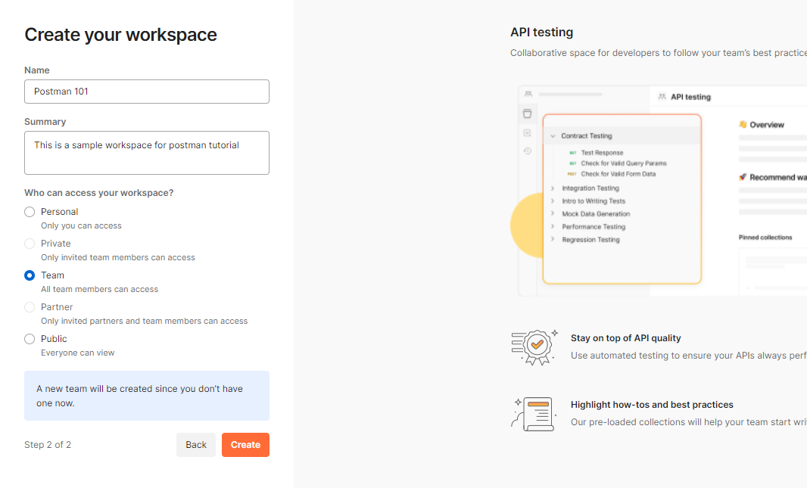
Task: Click the waving hand icon beside Overview
Action: 743,124
